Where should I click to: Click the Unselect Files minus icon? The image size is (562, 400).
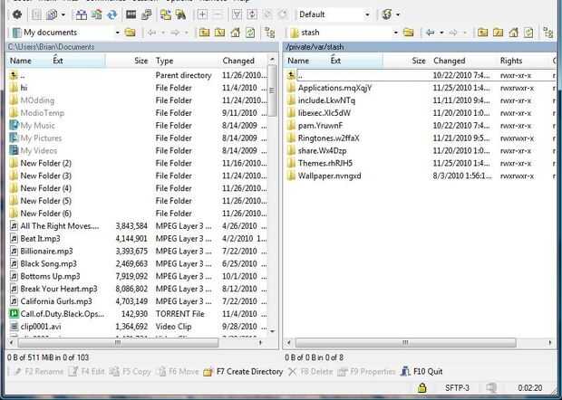click(218, 14)
